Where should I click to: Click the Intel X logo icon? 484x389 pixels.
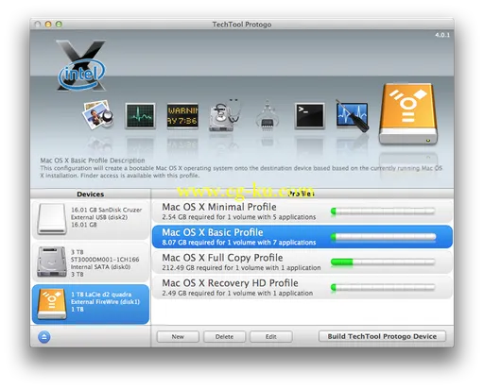click(x=81, y=65)
